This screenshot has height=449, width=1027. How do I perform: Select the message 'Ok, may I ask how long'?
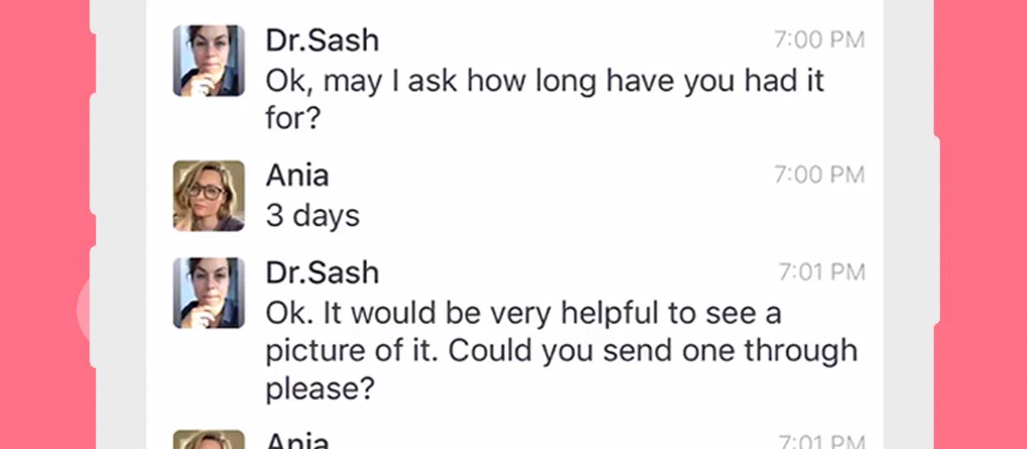click(545, 100)
